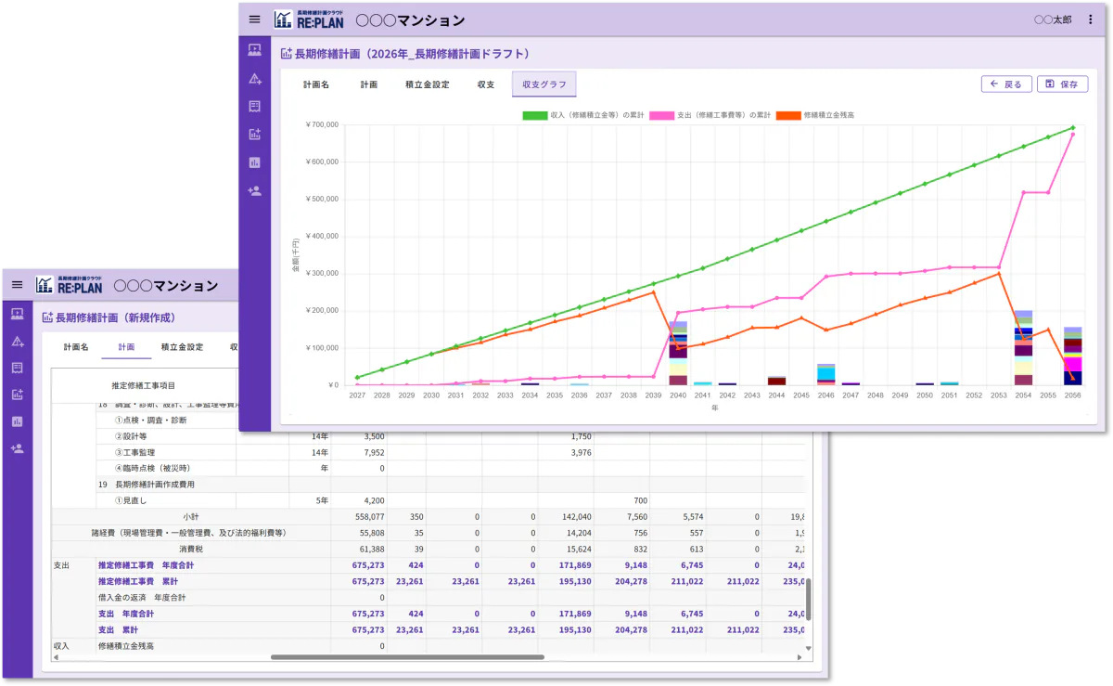
Task: Click the receipt sidebar icon in chart window
Action: pos(255,107)
